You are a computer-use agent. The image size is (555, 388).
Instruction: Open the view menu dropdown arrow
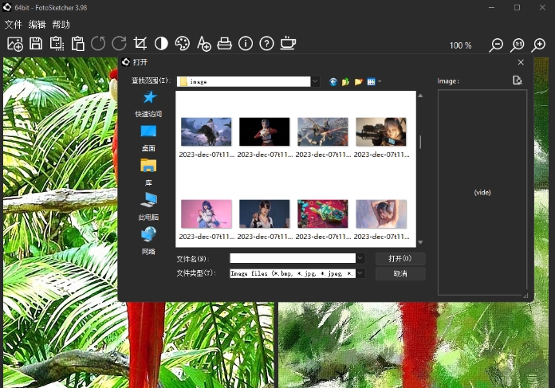380,81
